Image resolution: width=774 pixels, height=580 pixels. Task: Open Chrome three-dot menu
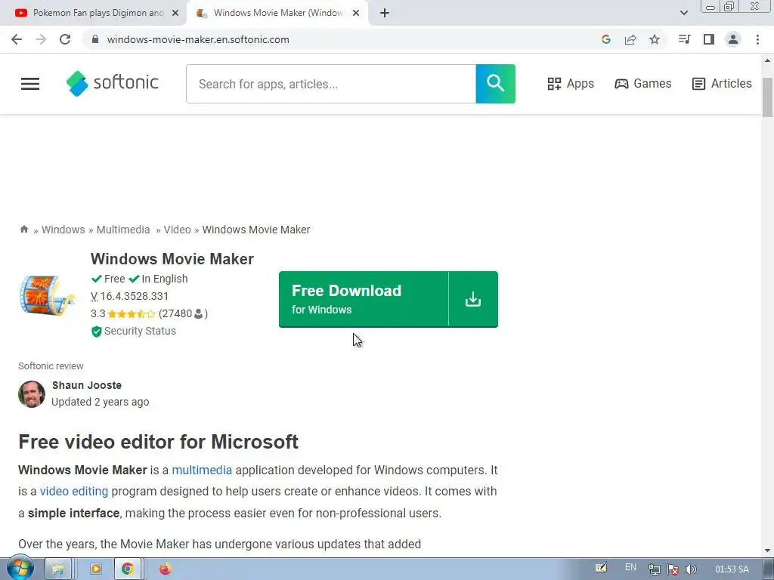[757, 39]
